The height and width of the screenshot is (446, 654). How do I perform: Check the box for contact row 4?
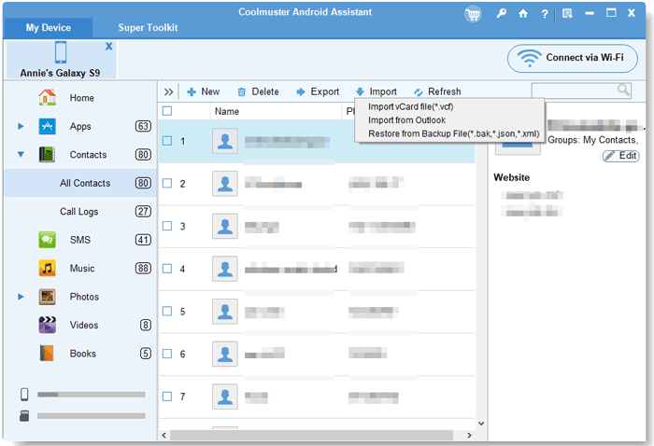[167, 269]
